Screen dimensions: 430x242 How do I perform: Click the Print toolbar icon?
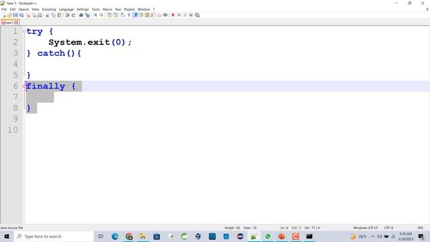[40, 15]
